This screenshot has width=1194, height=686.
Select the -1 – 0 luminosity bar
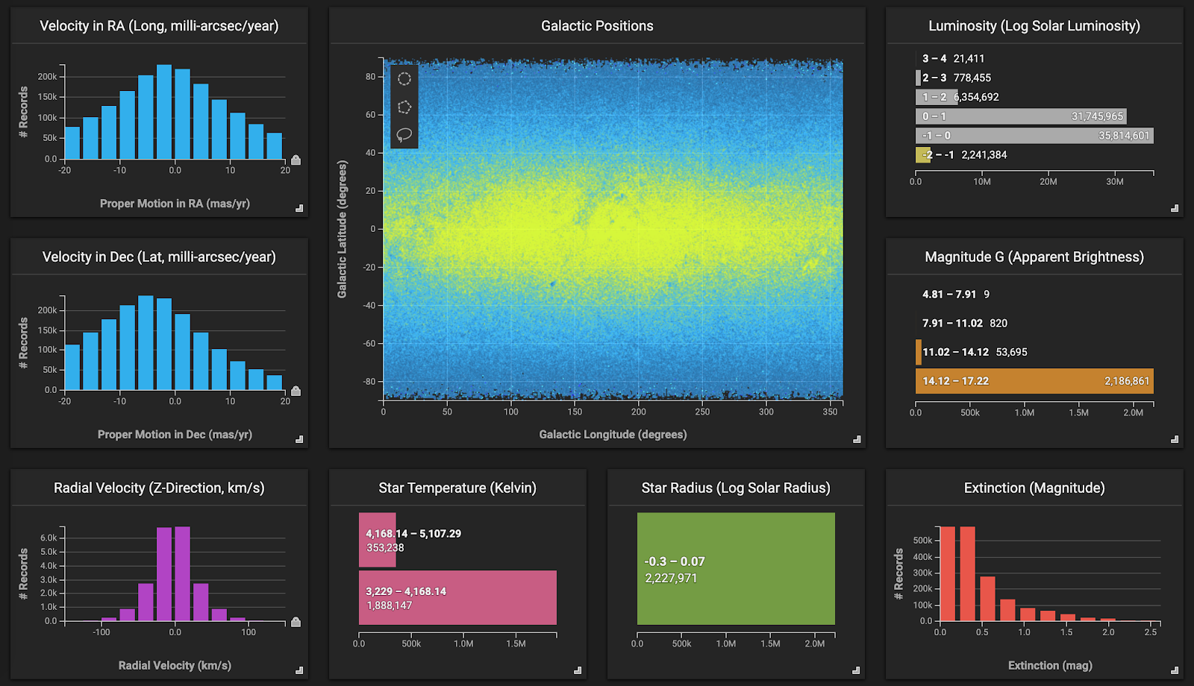1034,136
